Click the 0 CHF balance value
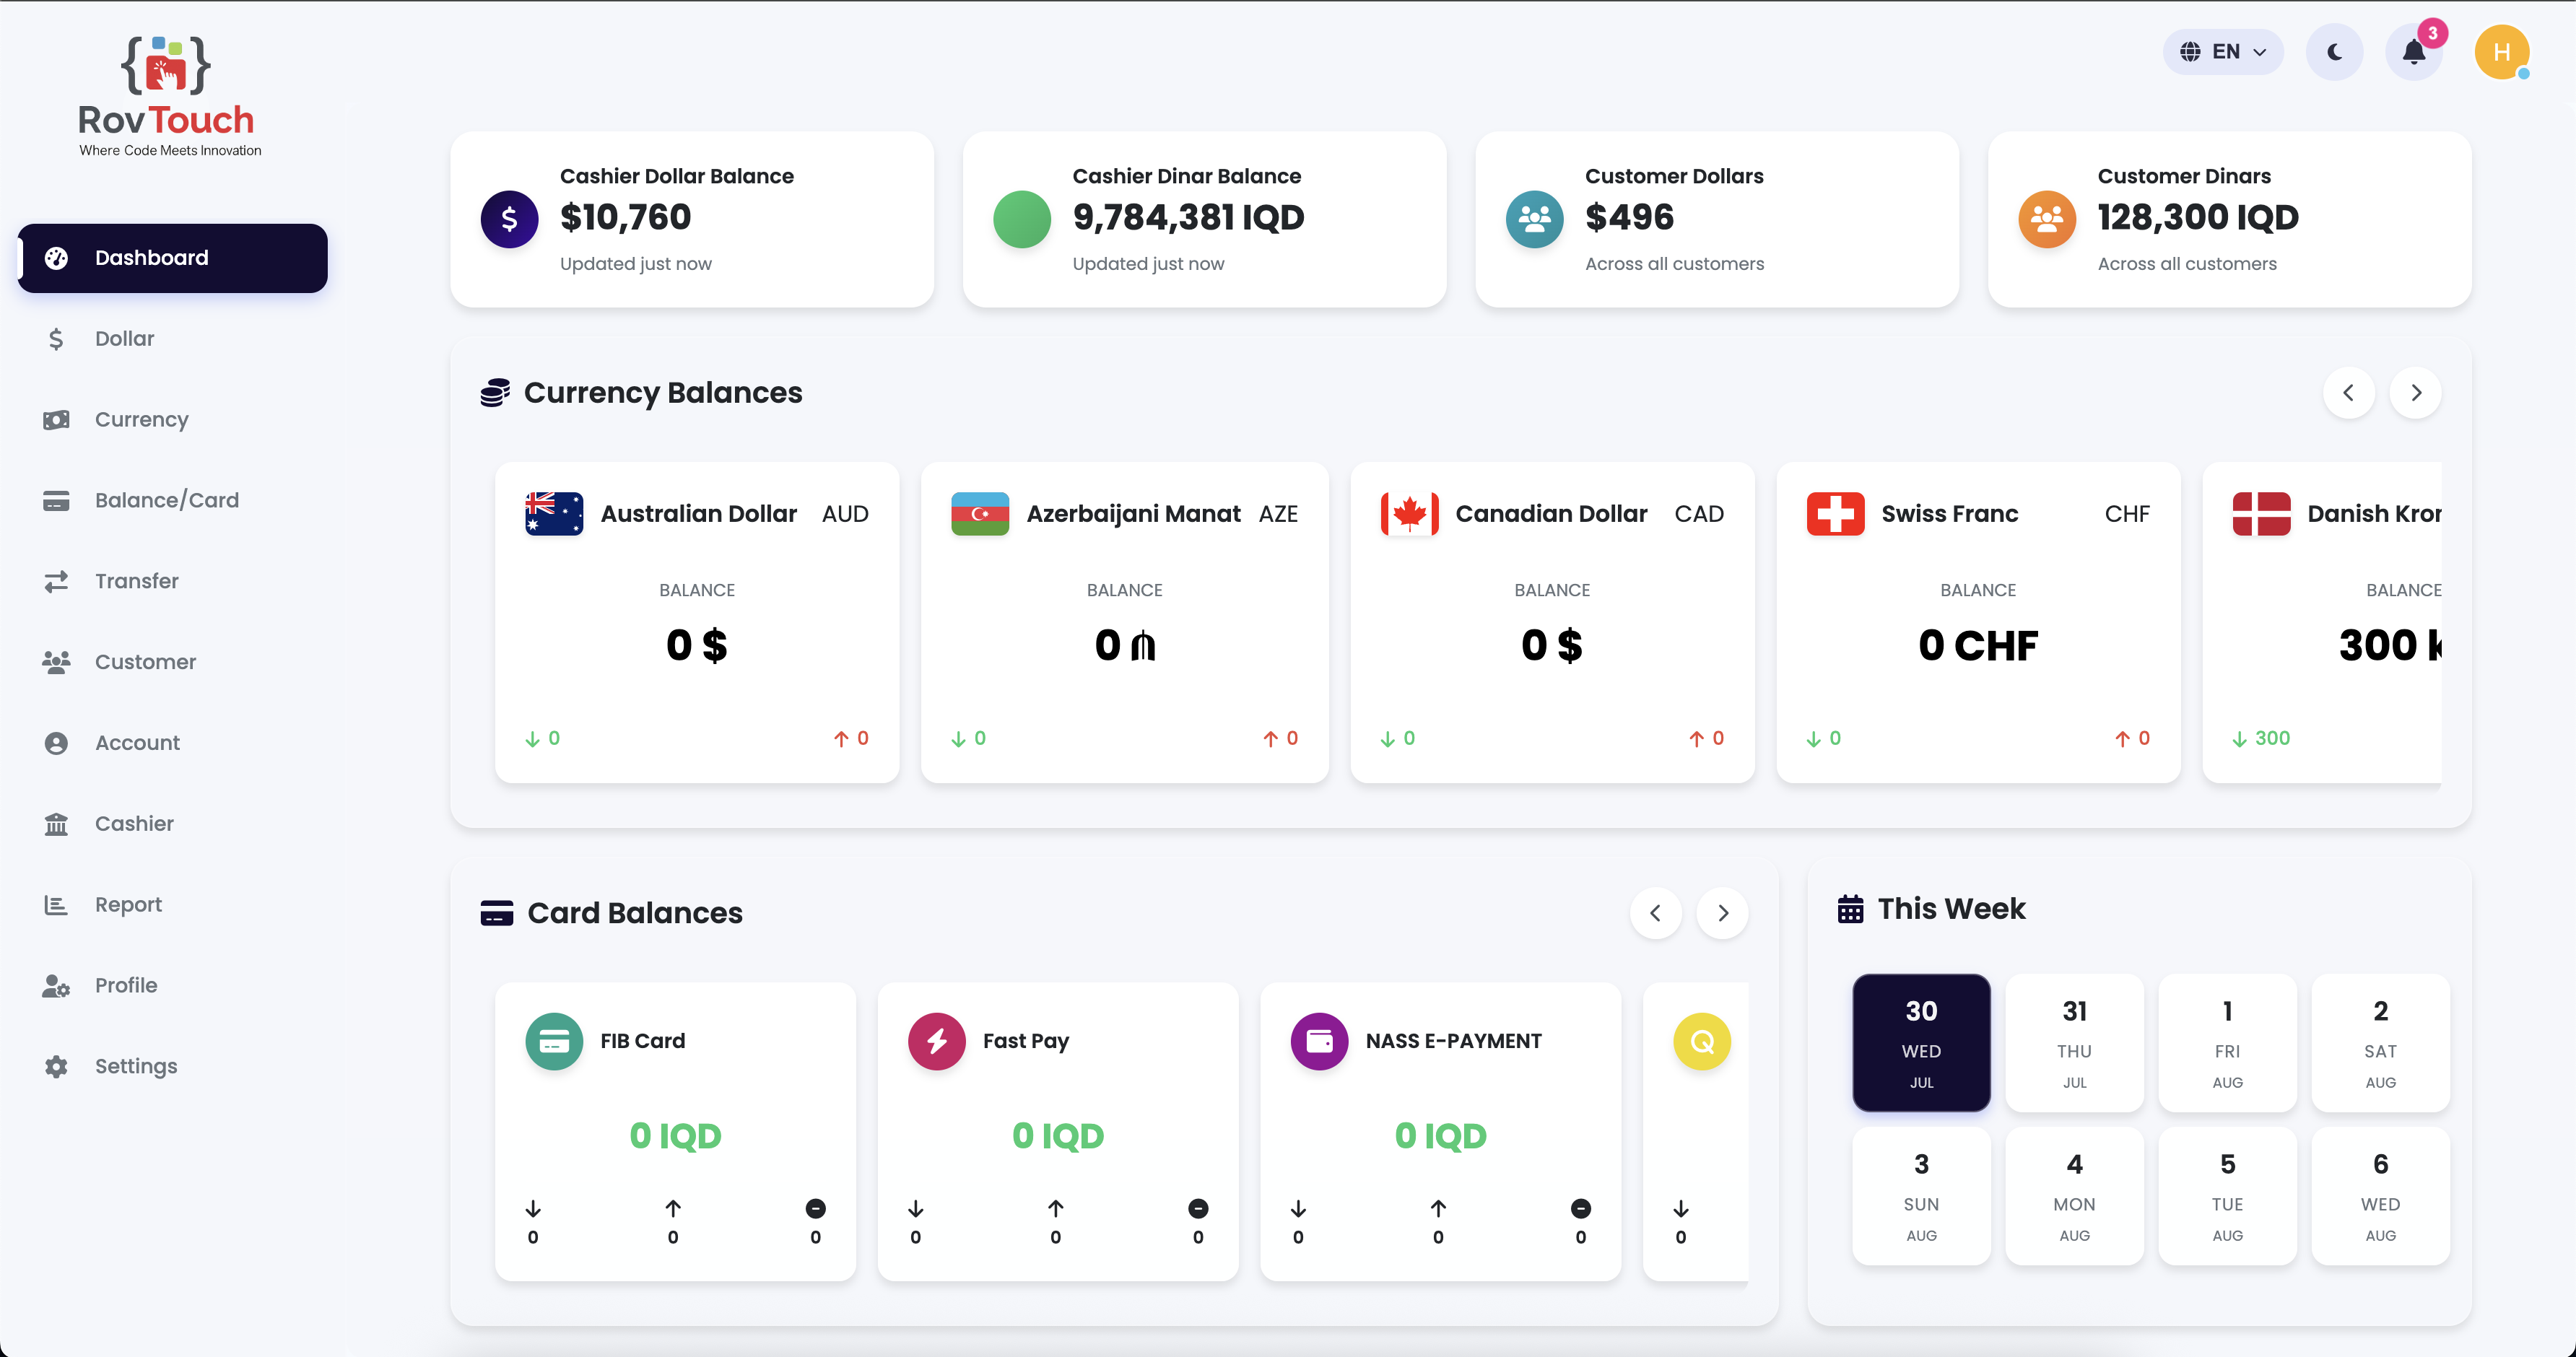The width and height of the screenshot is (2576, 1357). 1978,646
